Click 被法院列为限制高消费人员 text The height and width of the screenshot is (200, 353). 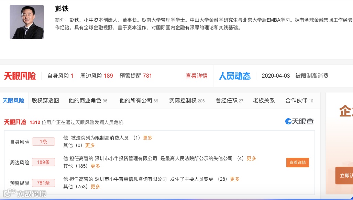(100, 138)
